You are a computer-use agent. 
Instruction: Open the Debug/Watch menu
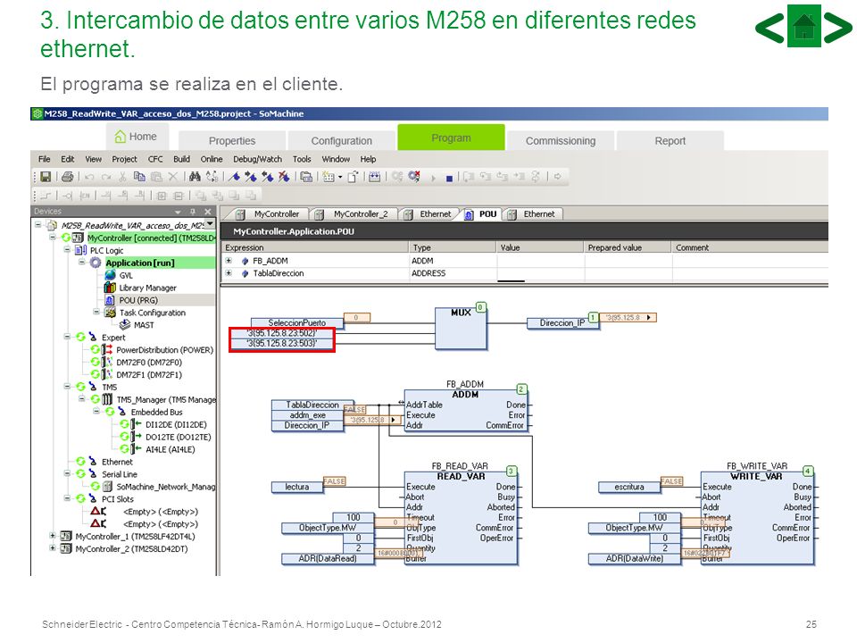point(257,159)
